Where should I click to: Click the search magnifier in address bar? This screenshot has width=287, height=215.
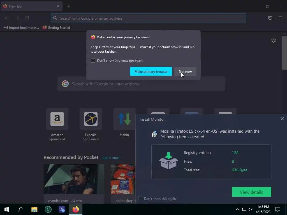point(55,18)
